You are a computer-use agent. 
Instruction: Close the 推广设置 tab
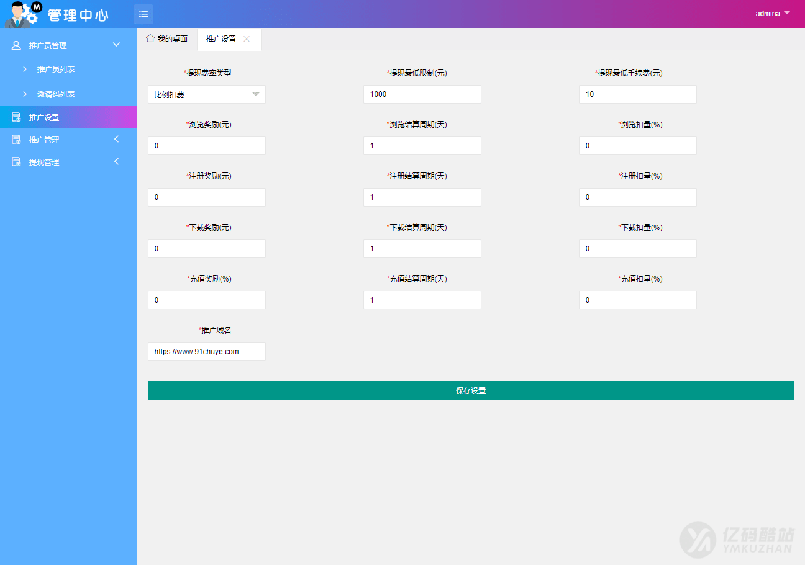pyautogui.click(x=246, y=39)
